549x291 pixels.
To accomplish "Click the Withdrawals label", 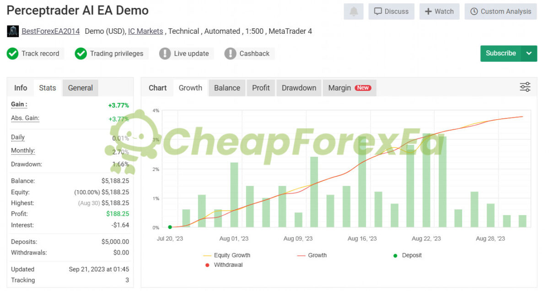I will click(x=29, y=253).
